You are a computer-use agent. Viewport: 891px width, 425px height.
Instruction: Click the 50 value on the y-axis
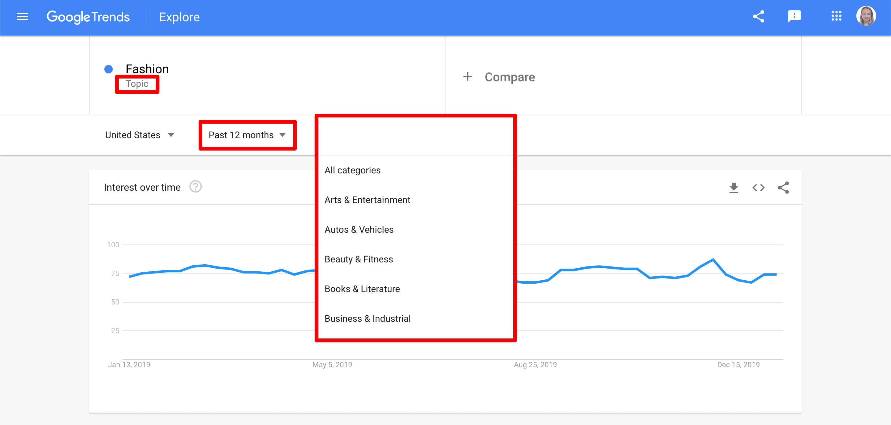pyautogui.click(x=115, y=302)
